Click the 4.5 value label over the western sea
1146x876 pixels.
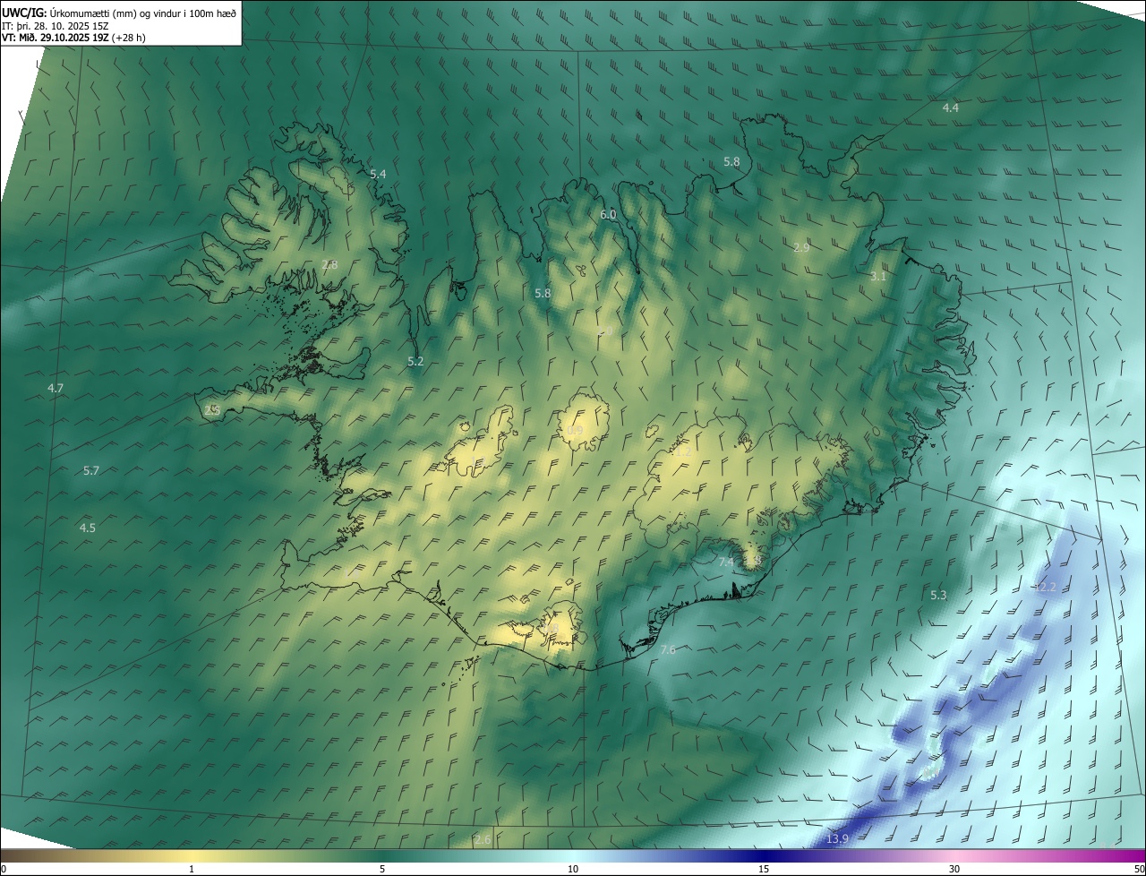point(87,528)
